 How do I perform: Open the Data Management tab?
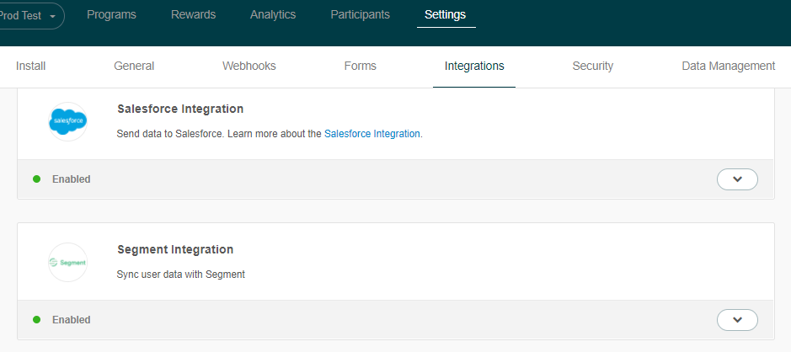tap(729, 66)
